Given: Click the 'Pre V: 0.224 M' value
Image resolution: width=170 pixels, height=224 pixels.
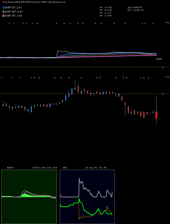Looking at the screenshot, I should click(x=135, y=10).
